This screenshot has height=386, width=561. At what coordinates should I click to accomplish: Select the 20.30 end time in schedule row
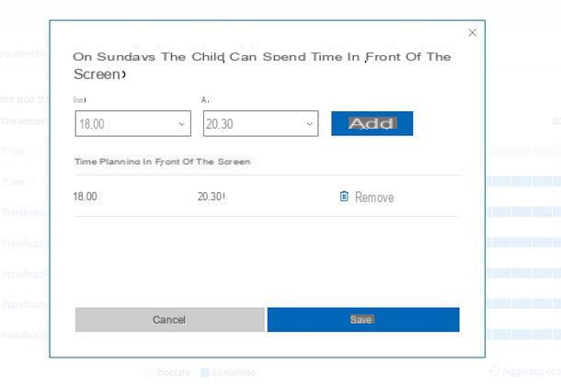[x=211, y=197]
